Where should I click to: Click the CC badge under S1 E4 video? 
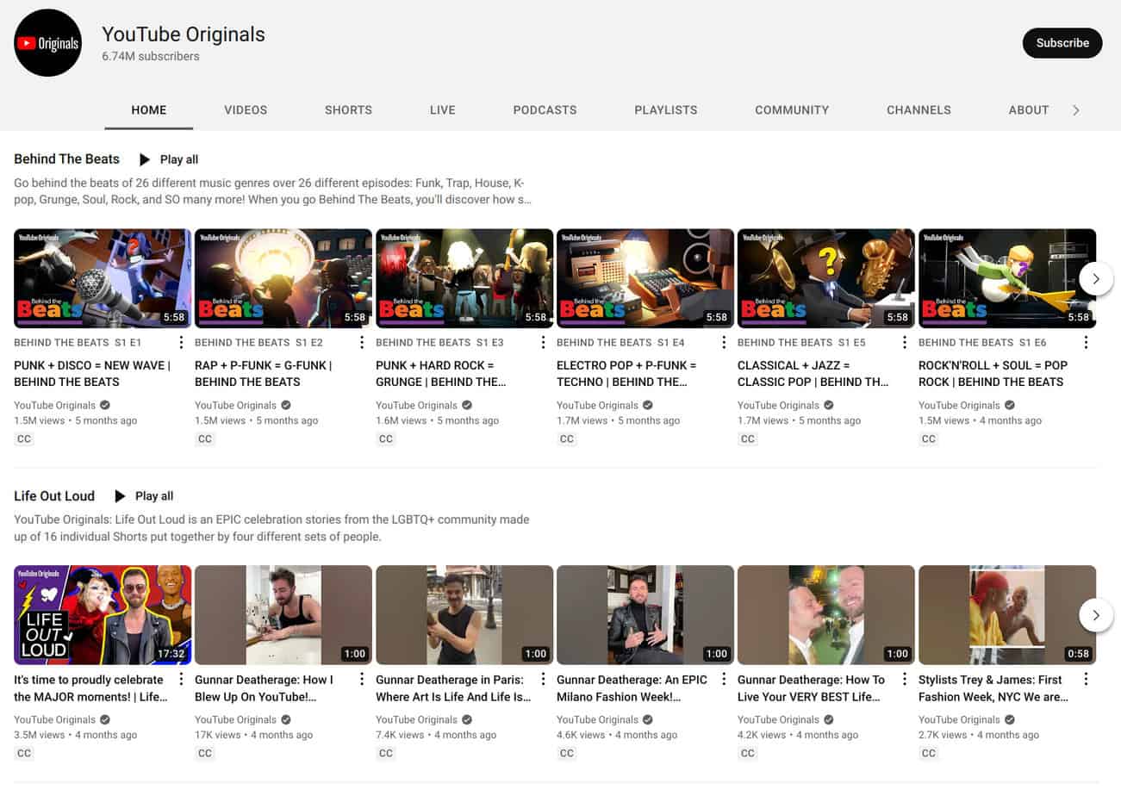567,439
